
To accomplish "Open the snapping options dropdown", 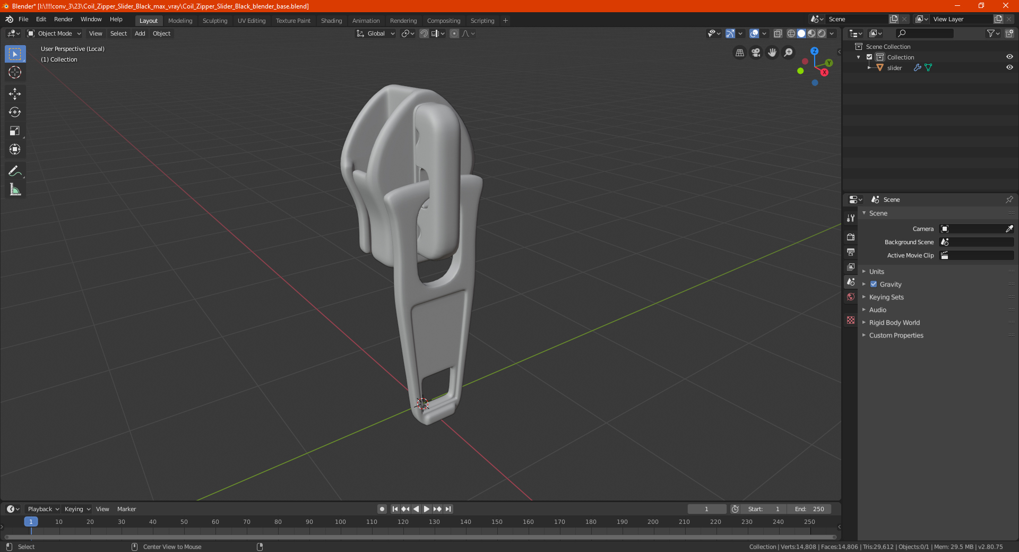I will pos(438,33).
